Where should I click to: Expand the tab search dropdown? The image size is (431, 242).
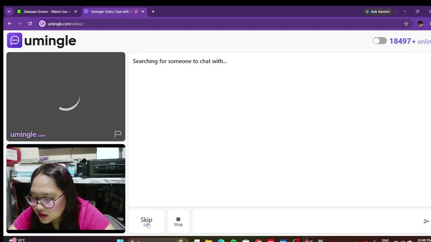(9, 11)
